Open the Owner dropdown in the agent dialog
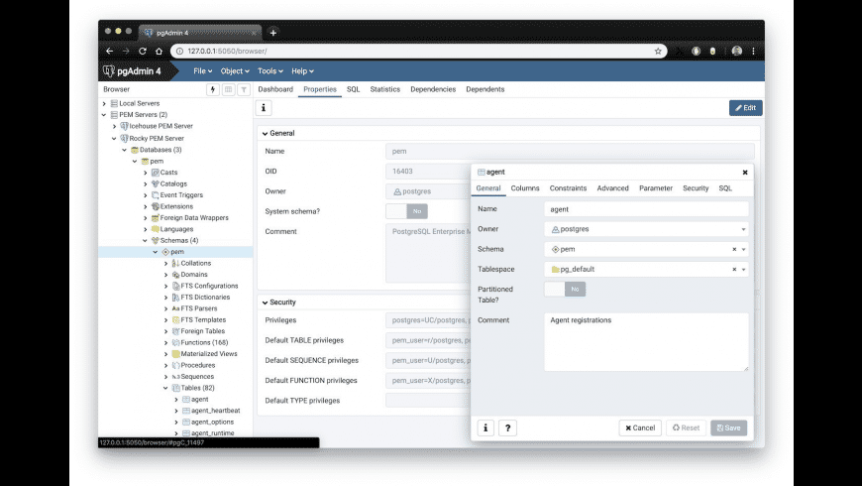 click(646, 229)
